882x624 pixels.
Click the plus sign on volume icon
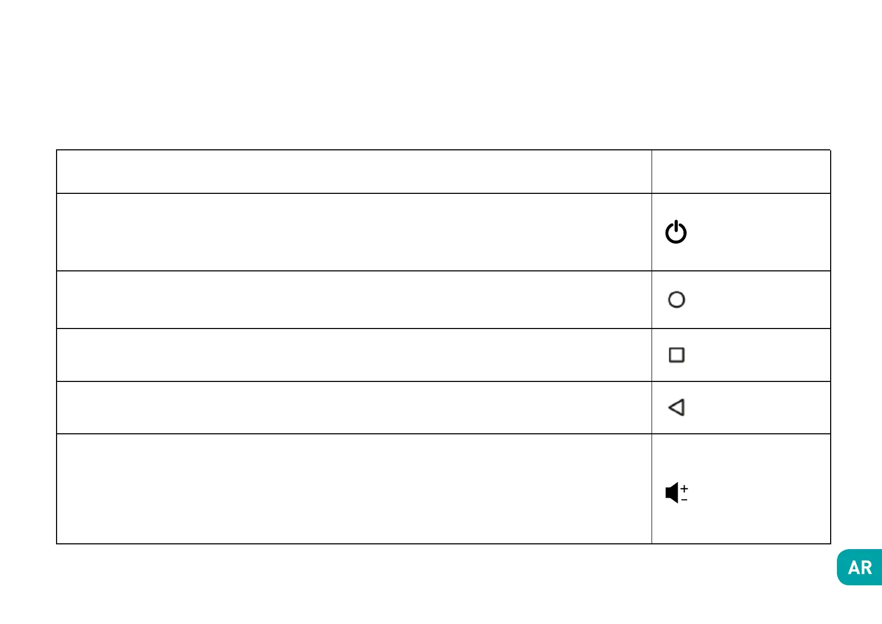684,488
